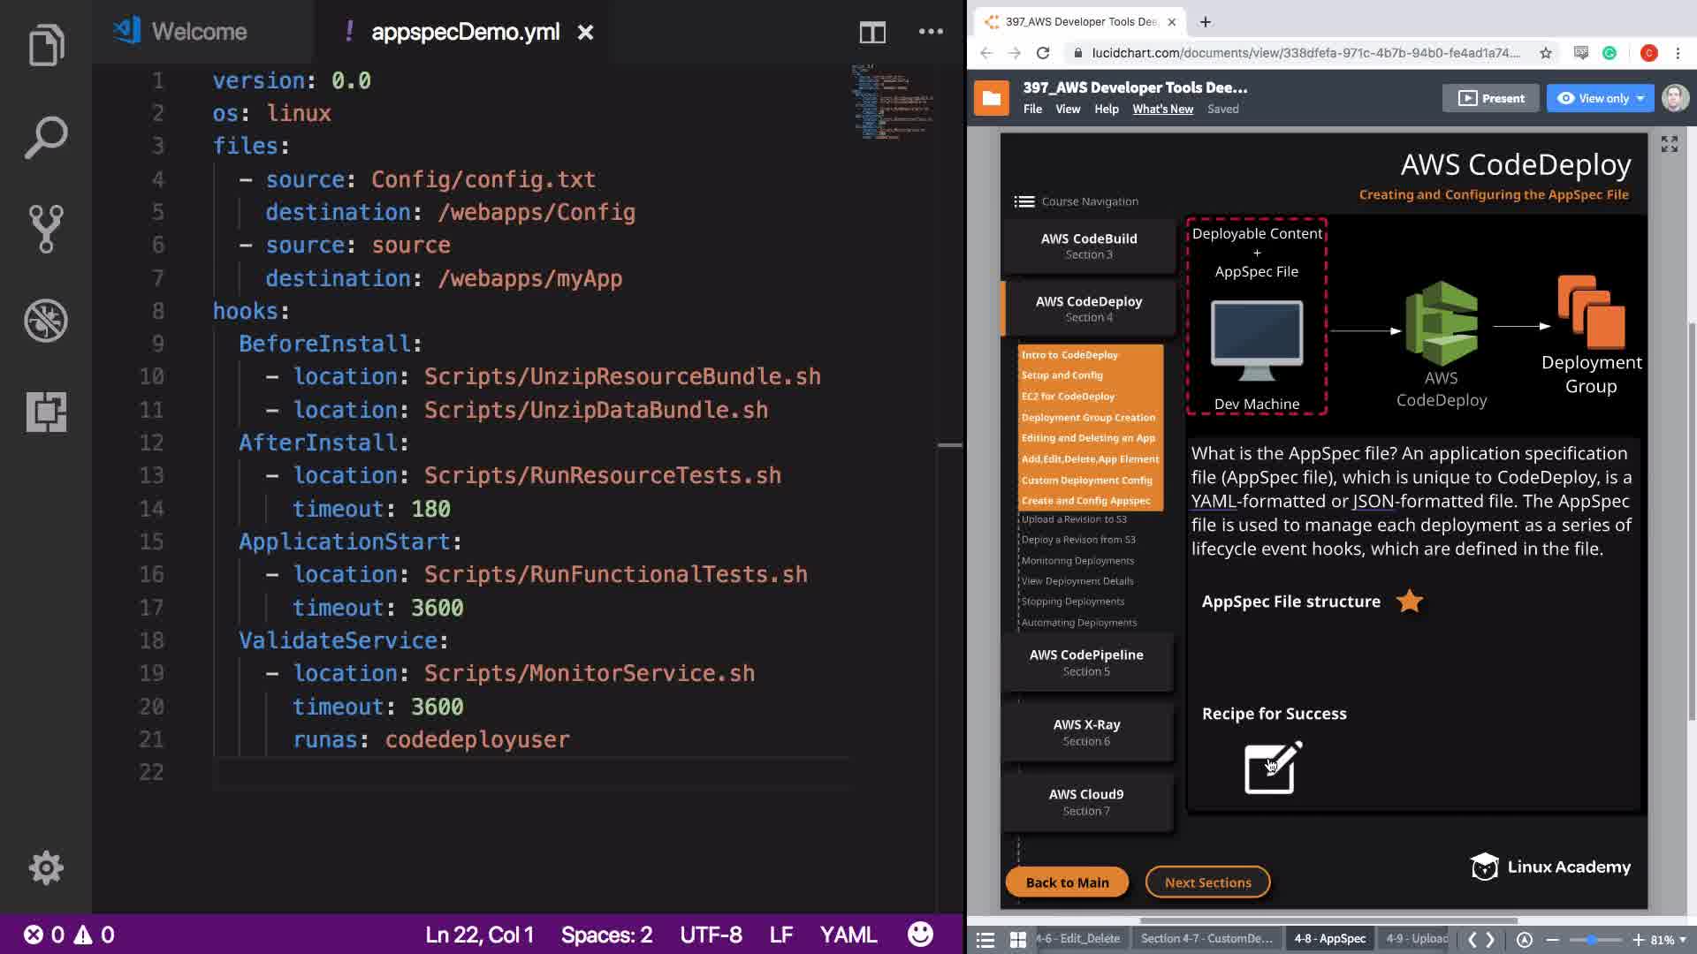Click the Back to Main button
Screen dimensions: 1697x954
point(1067,882)
